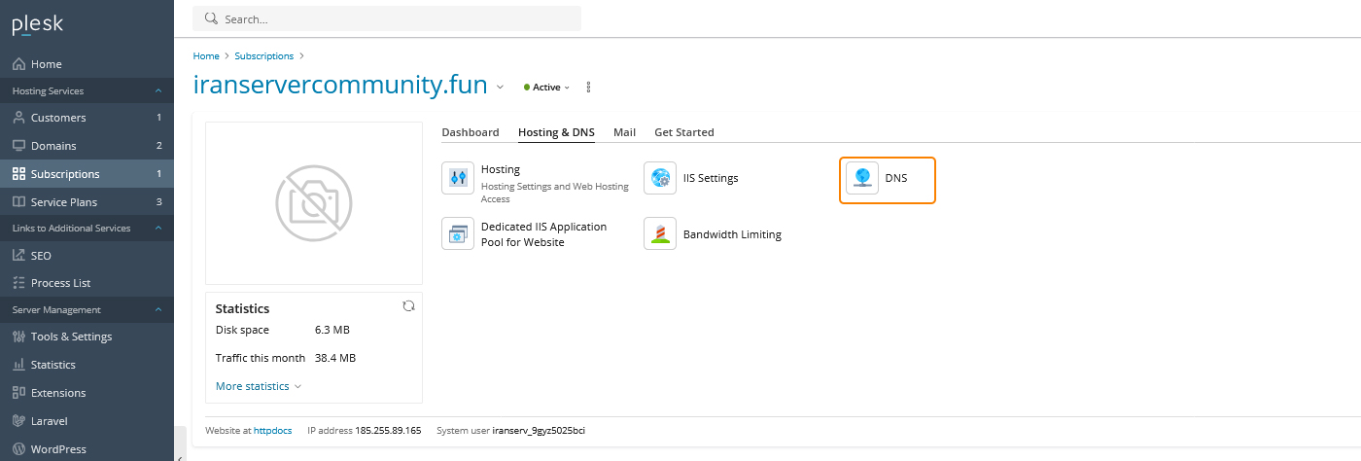Open Bandwidth Limiting icon
This screenshot has height=461, width=1361.
(x=660, y=234)
